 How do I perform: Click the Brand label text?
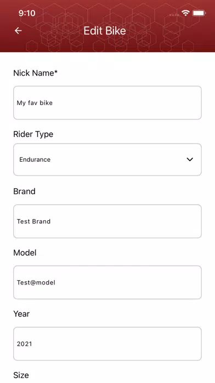[x=24, y=191]
